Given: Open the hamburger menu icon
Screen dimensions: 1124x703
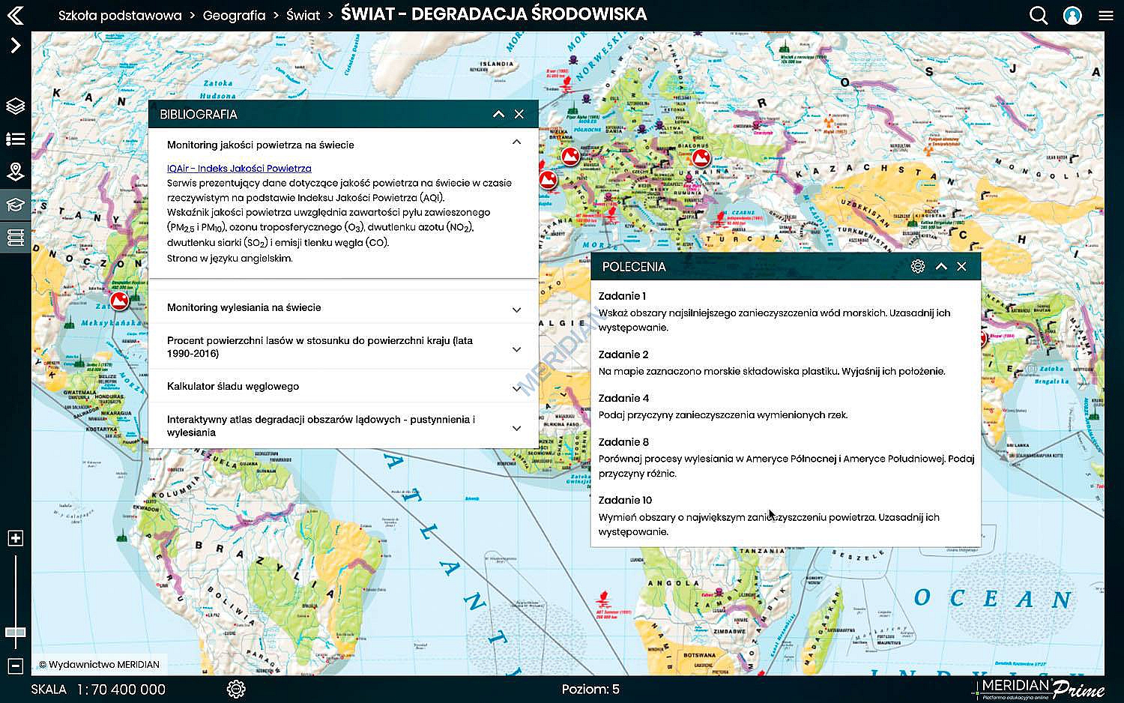Looking at the screenshot, I should pos(1106,15).
